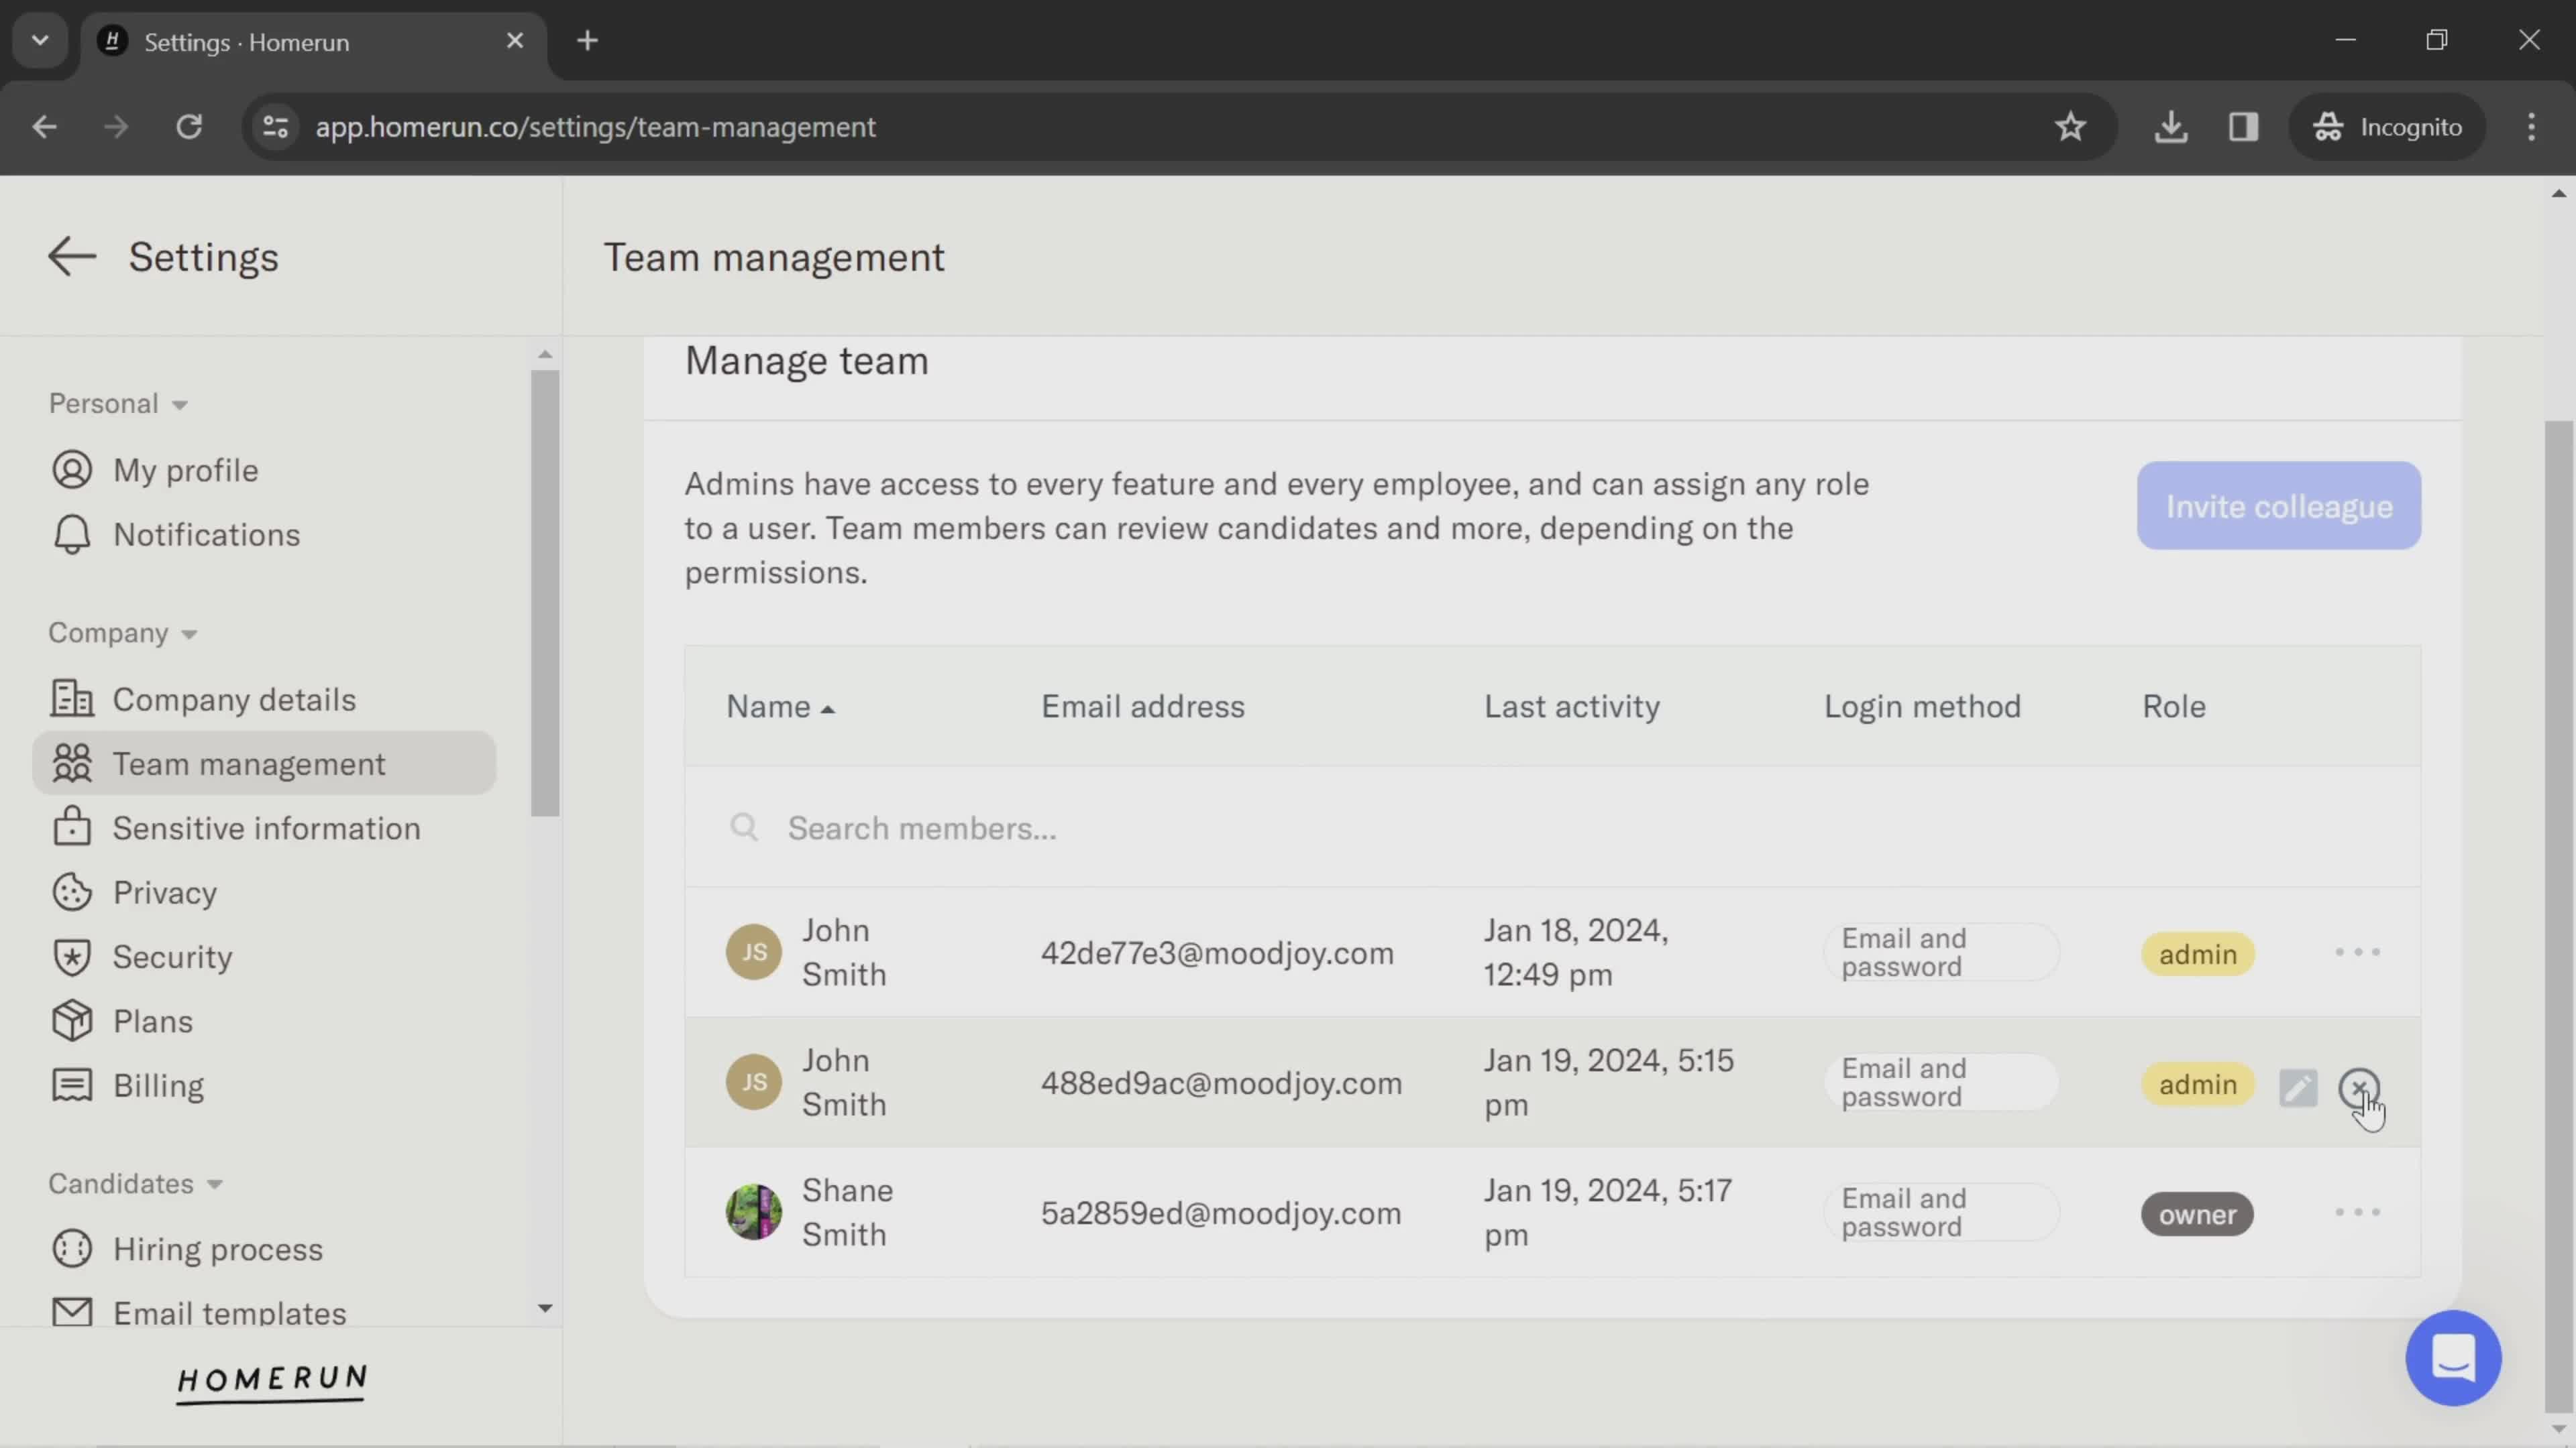This screenshot has height=1448, width=2576.
Task: Open browser downloads
Action: tap(2171, 127)
